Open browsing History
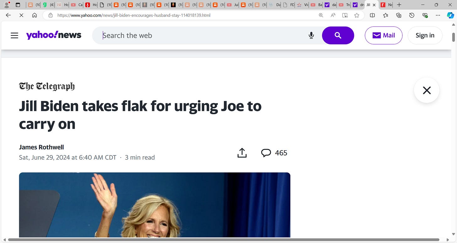This screenshot has width=457, height=243. pos(412,15)
